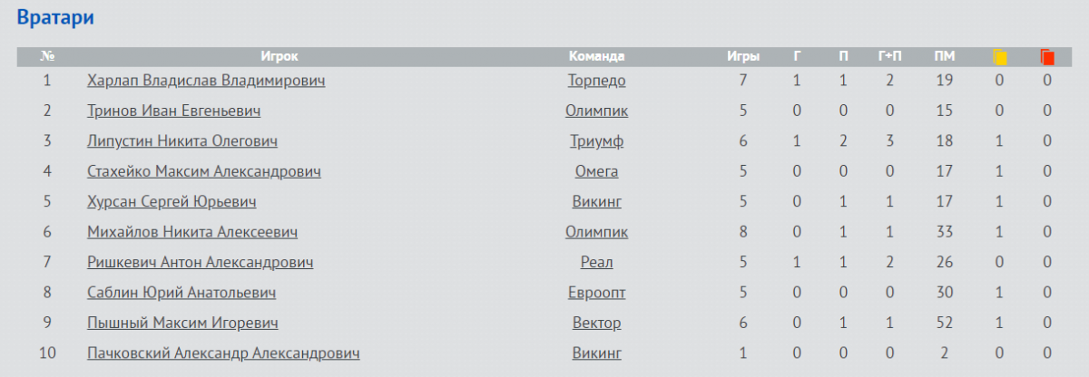Viewport: 1089px width, 377px height.
Task: Open the Евроопт team page
Action: click(x=596, y=293)
